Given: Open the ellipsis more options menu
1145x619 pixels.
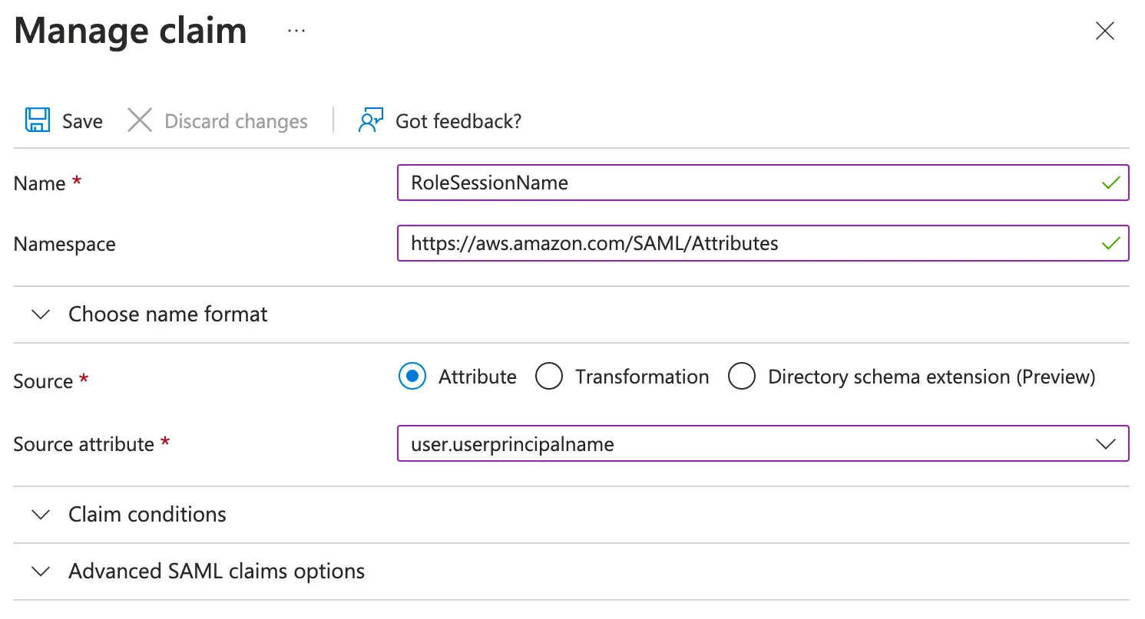Looking at the screenshot, I should 296,31.
